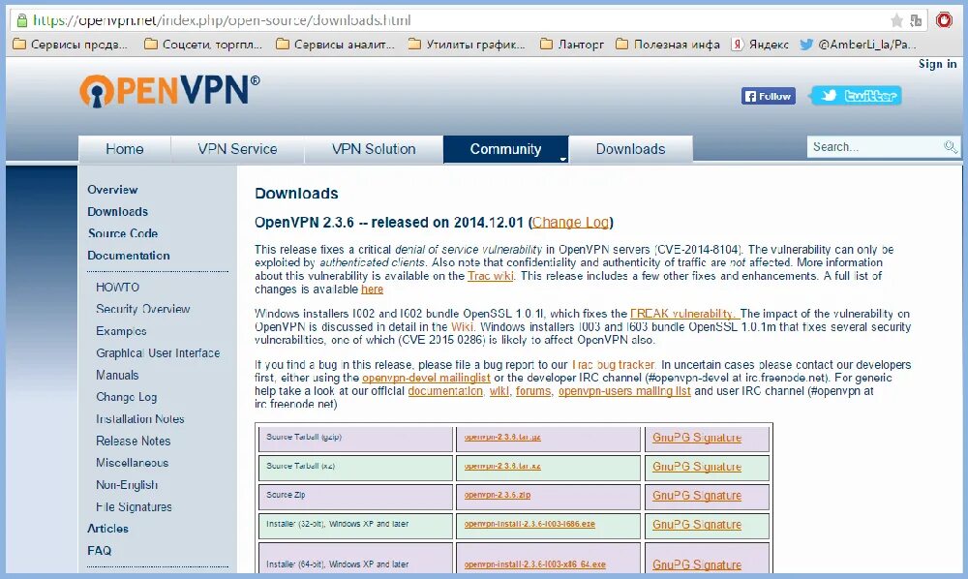Open the openvpn-users mailing list link
This screenshot has width=968, height=579.
624,391
